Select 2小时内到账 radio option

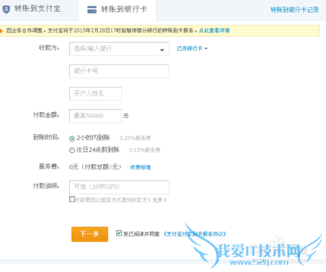coord(72,138)
